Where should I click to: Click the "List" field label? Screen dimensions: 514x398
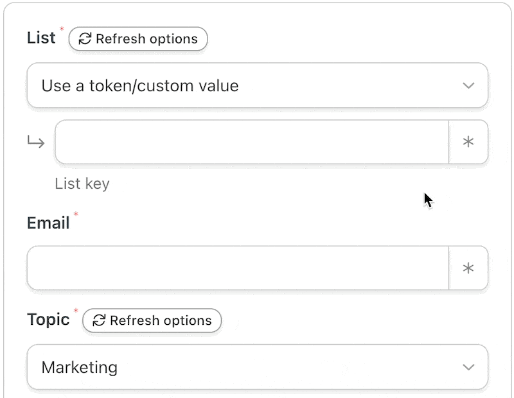(x=41, y=39)
